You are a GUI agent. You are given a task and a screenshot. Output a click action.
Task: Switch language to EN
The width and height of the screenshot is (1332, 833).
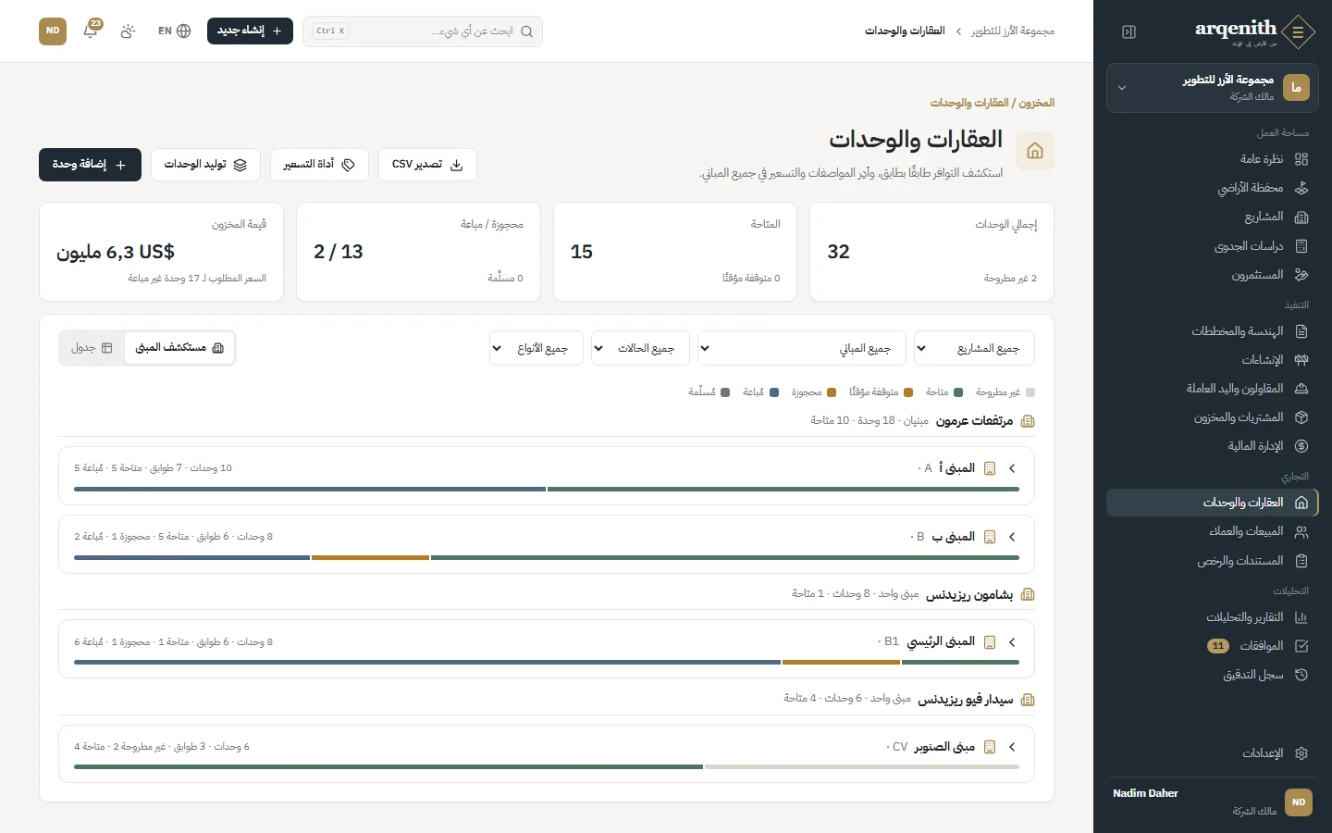click(x=174, y=31)
